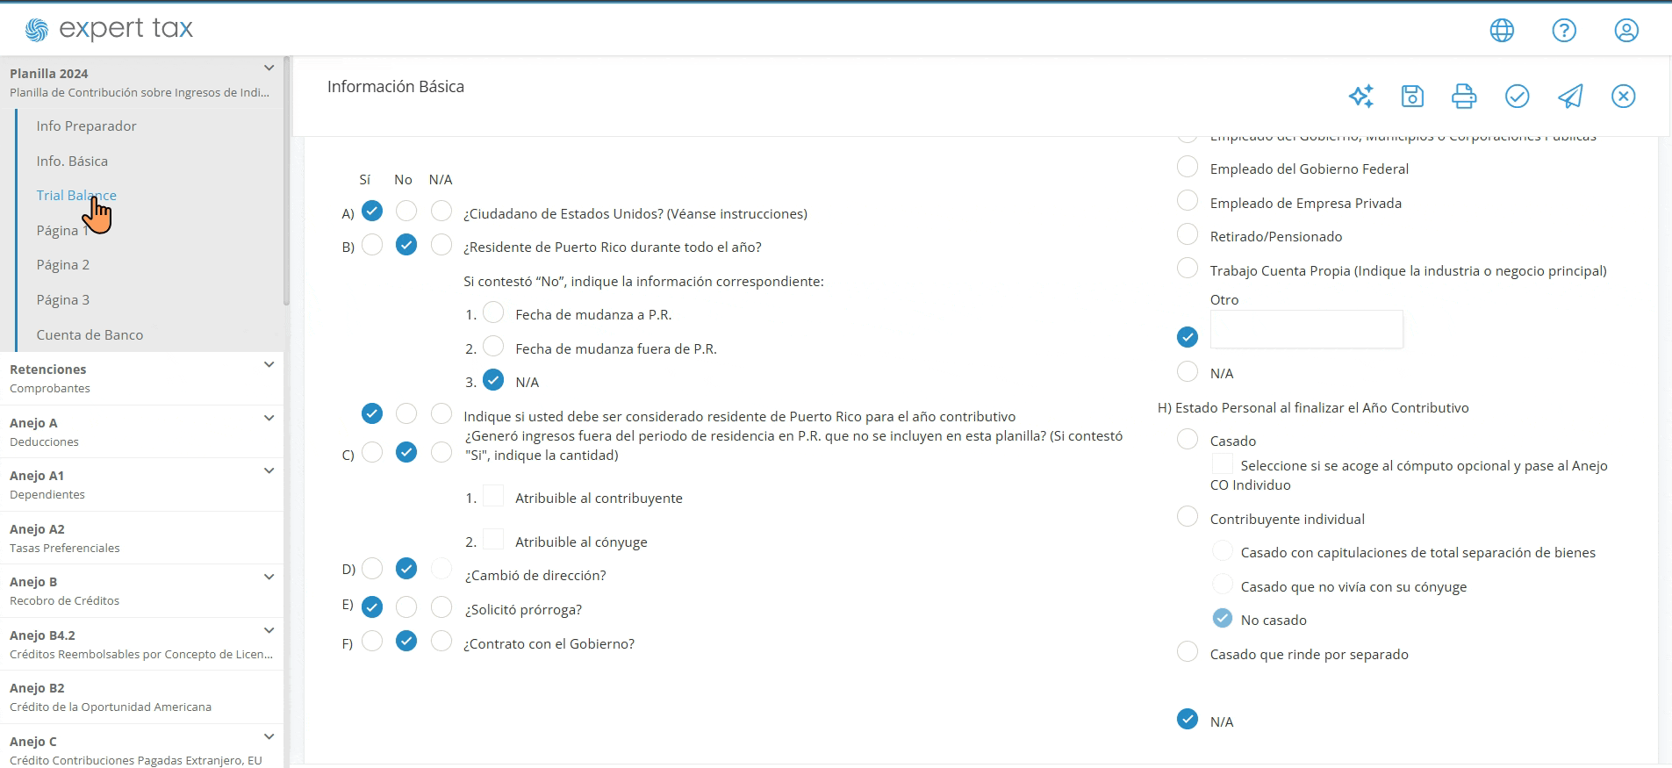
Task: Print the return using the printer icon
Action: click(1464, 96)
